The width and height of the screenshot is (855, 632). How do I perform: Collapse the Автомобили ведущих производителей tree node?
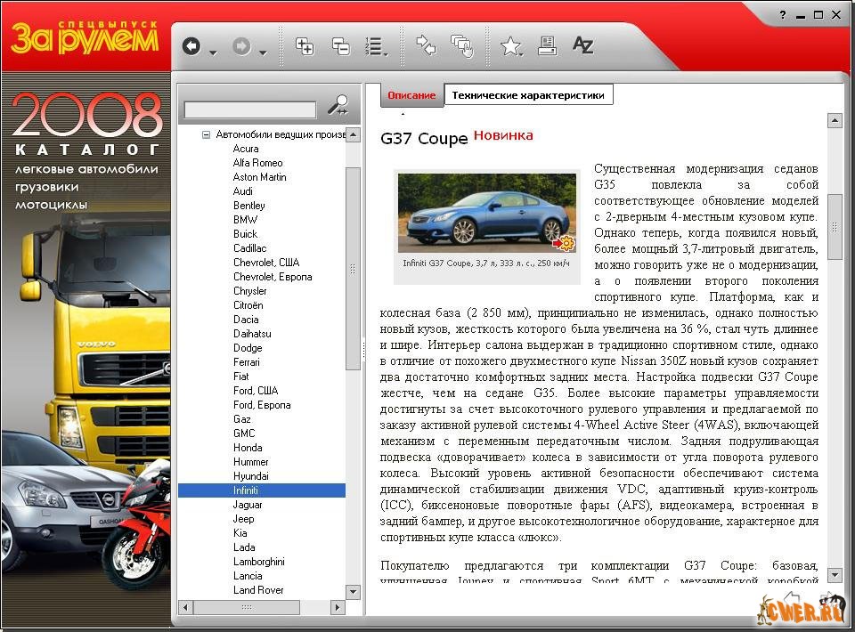click(x=206, y=135)
